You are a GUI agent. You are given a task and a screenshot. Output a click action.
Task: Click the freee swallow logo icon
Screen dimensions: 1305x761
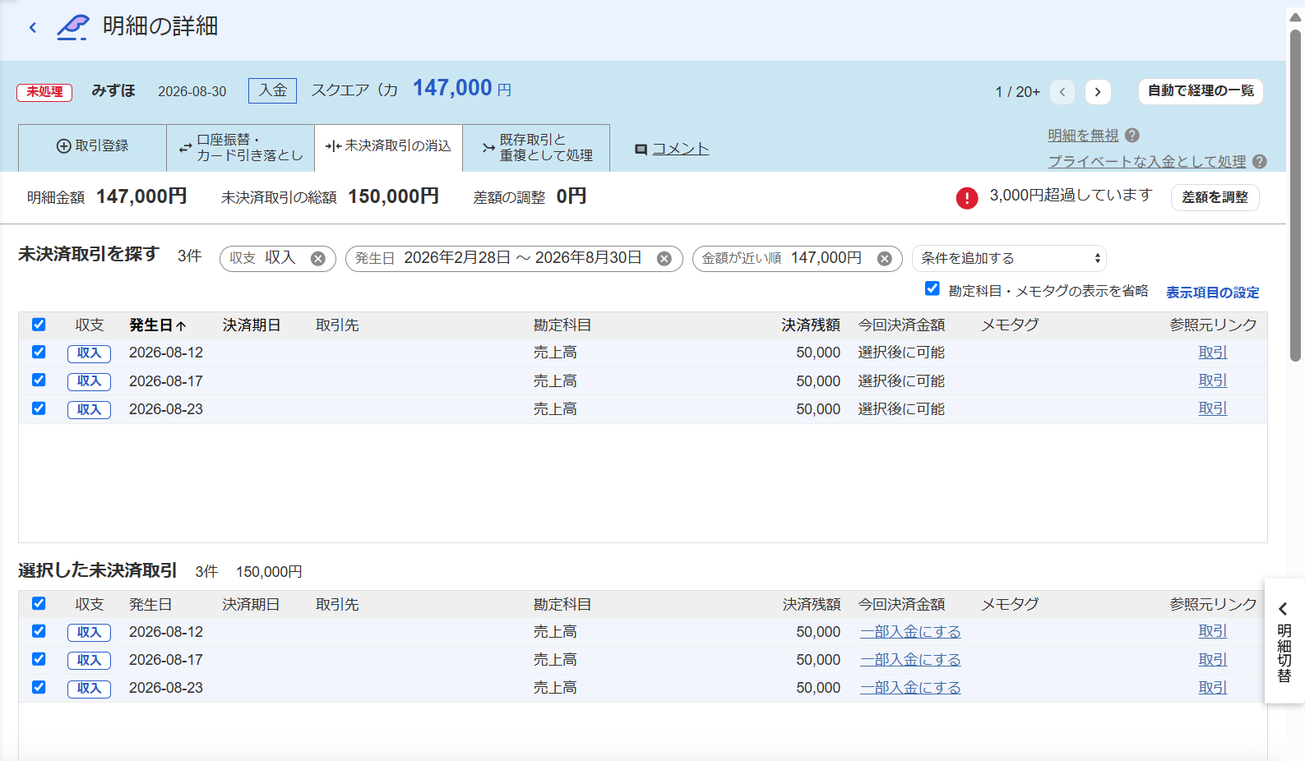[73, 27]
